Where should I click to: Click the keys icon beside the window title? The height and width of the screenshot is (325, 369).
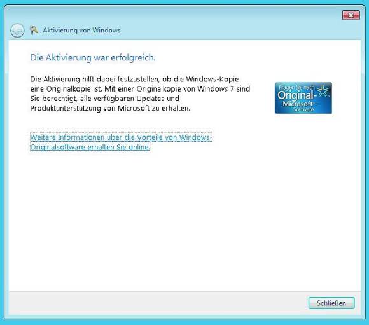pyautogui.click(x=34, y=30)
